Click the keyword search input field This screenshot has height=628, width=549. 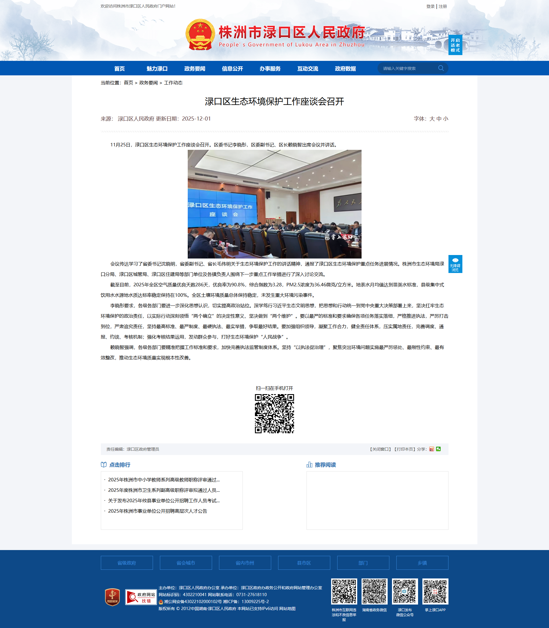[x=407, y=68]
